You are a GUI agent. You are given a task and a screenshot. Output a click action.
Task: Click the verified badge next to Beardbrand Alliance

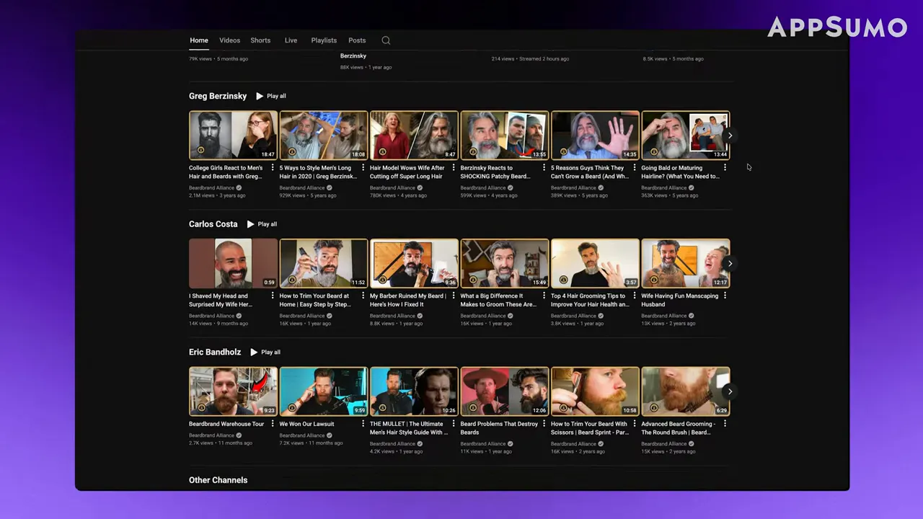click(x=237, y=187)
